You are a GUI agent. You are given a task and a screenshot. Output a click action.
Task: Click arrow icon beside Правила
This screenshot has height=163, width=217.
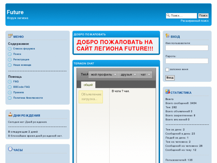click(x=10, y=92)
